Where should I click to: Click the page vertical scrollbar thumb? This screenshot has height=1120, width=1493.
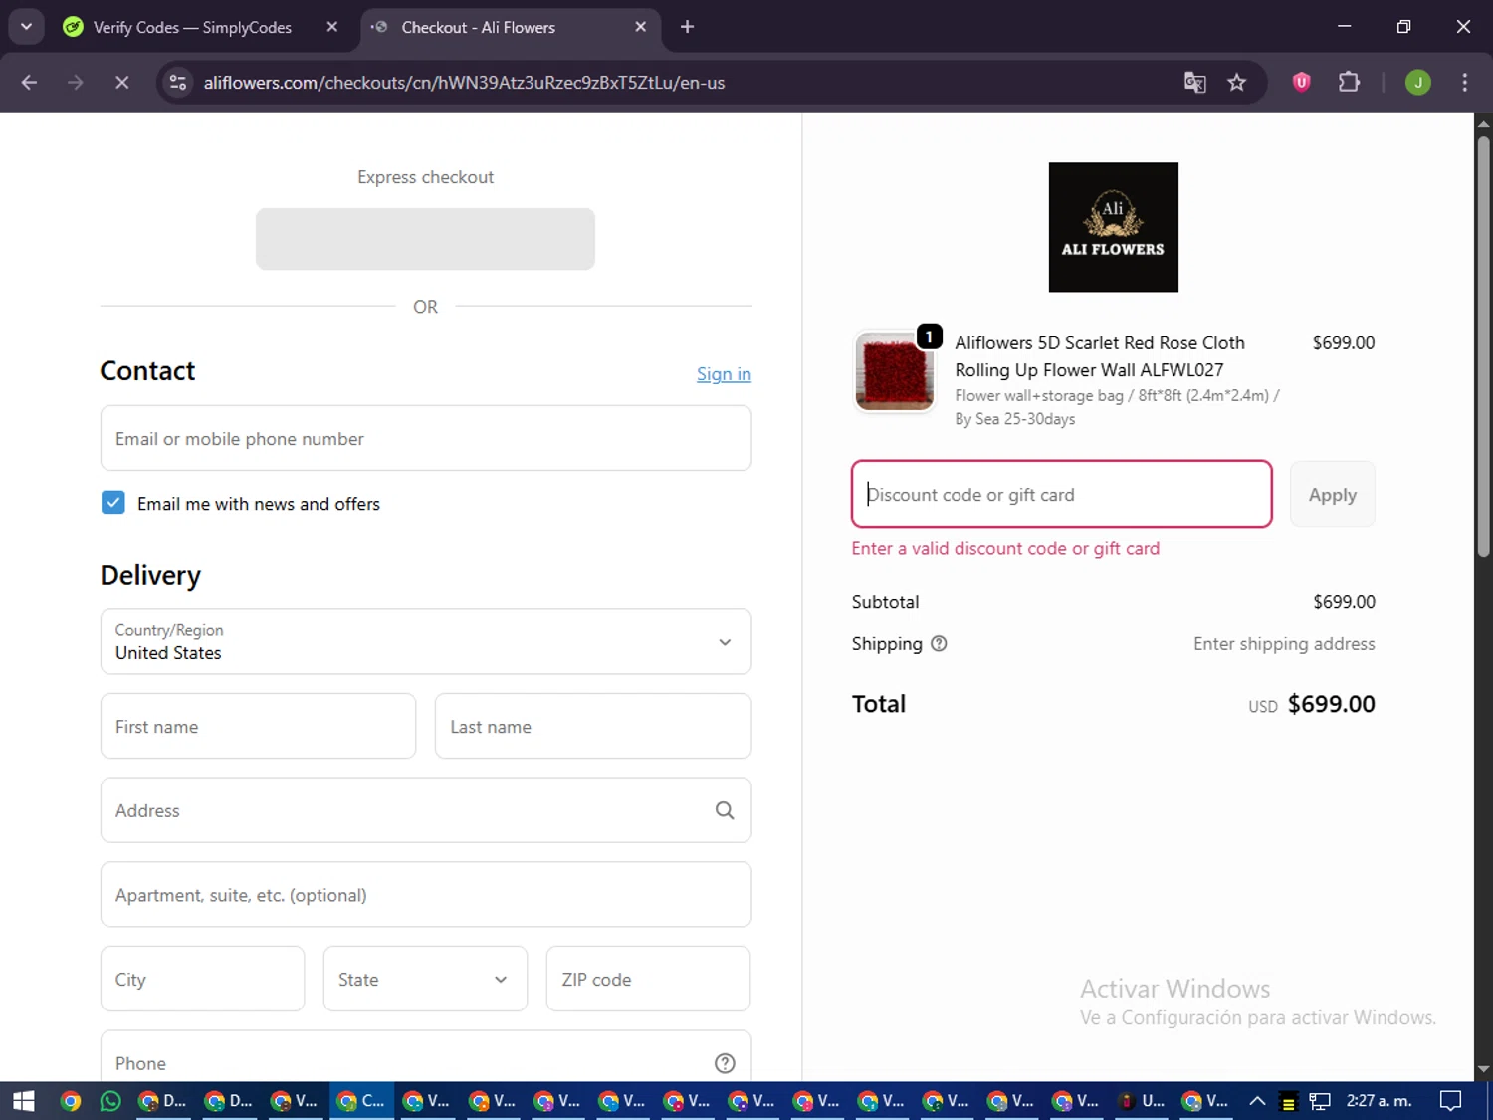click(x=1483, y=344)
